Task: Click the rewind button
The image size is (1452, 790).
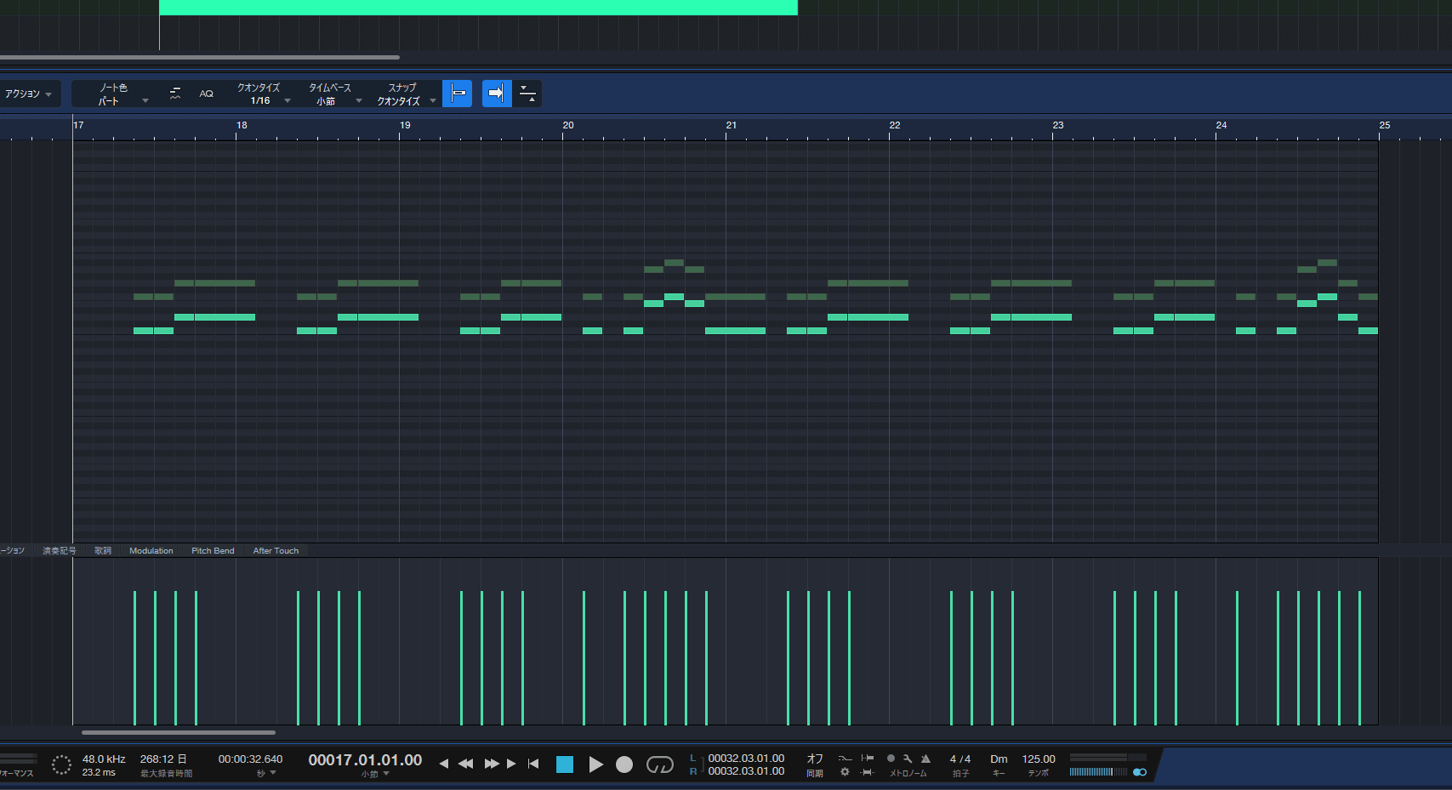Action: (465, 764)
